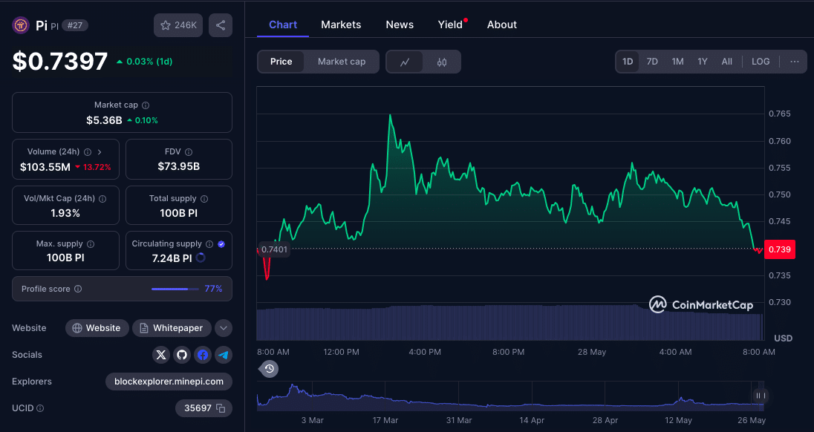The image size is (814, 432).
Task: Click the $0.7397 price value
Action: pos(60,61)
